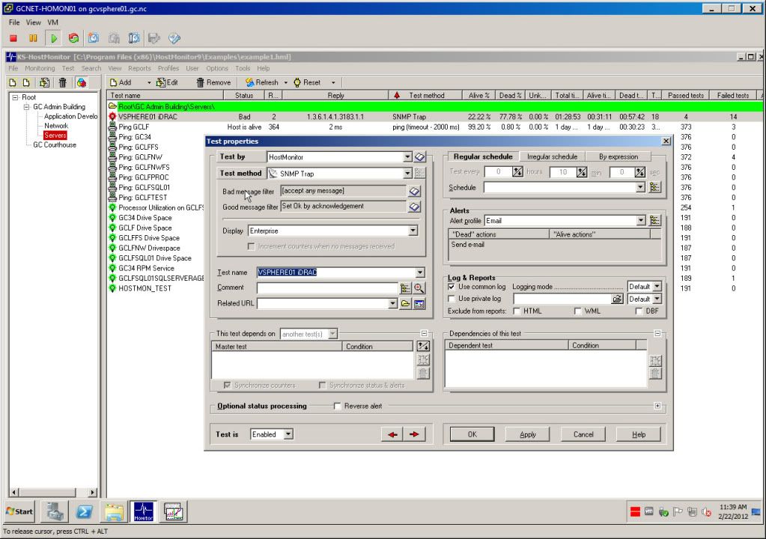766x539 pixels.
Task: Toggle Reverse alert checkbox
Action: 337,406
